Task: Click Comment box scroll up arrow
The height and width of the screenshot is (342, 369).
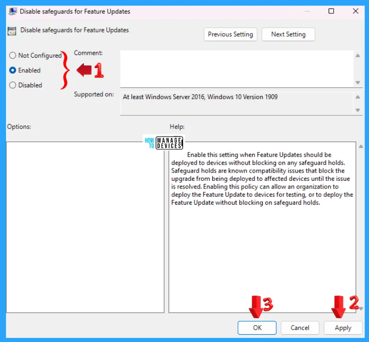Action: point(358,56)
